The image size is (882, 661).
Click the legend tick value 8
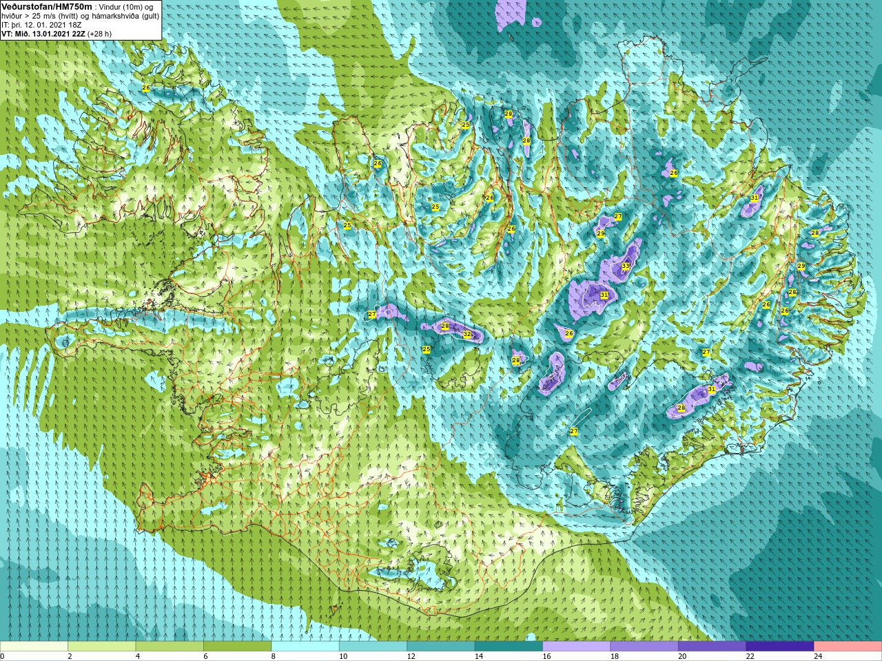pyautogui.click(x=273, y=656)
